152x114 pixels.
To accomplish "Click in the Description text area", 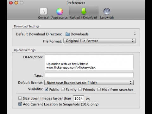I will 89,62.
